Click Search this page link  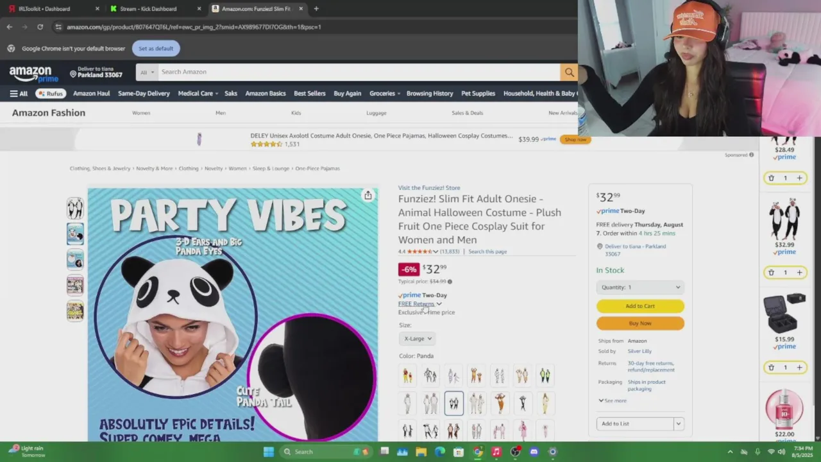tap(487, 252)
